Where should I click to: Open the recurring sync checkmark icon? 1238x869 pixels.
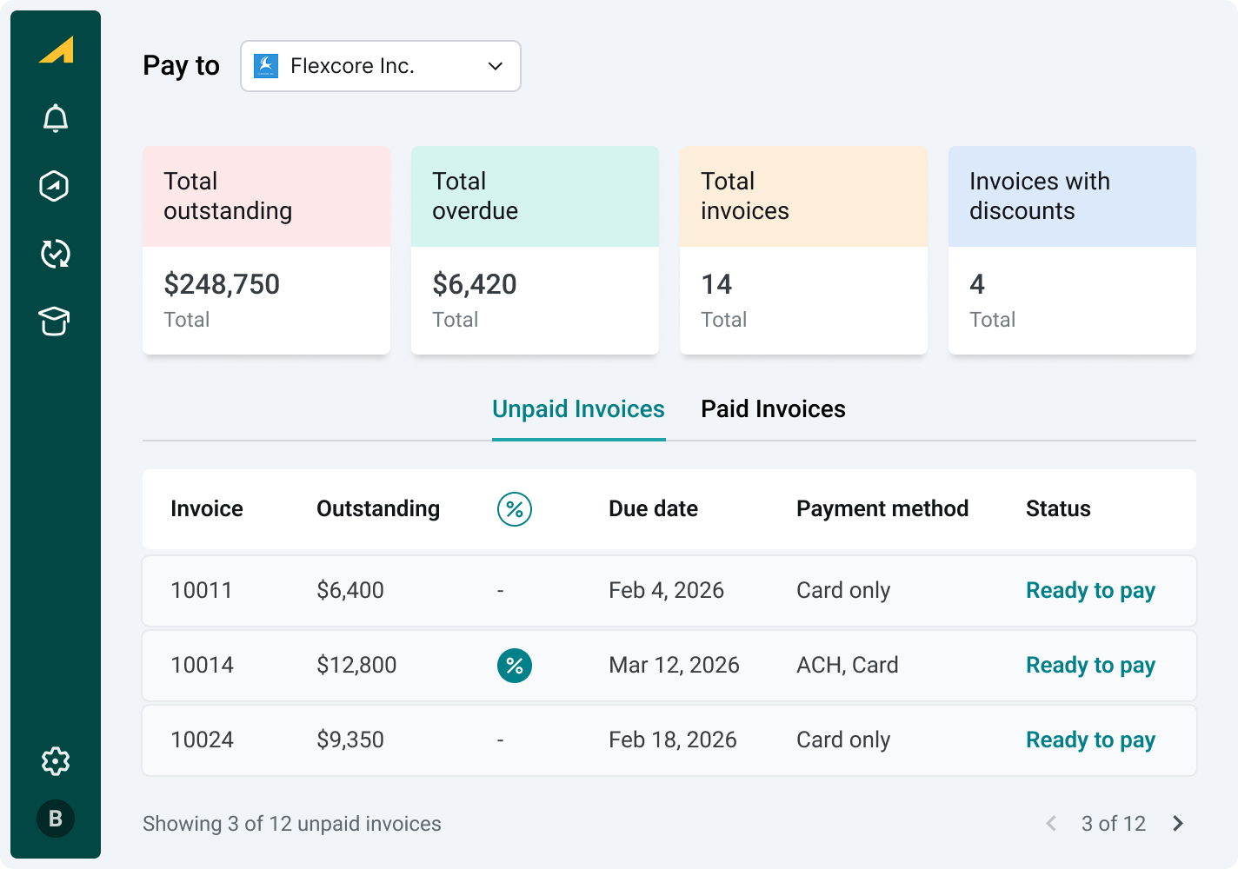(x=56, y=254)
